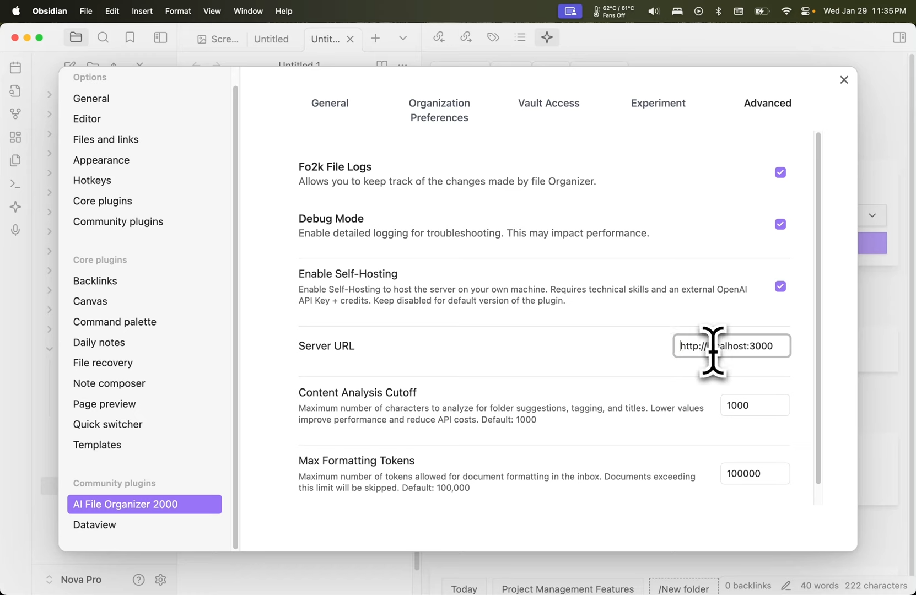Open Bluetooth menu bar icon
This screenshot has height=595, width=916.
718,11
